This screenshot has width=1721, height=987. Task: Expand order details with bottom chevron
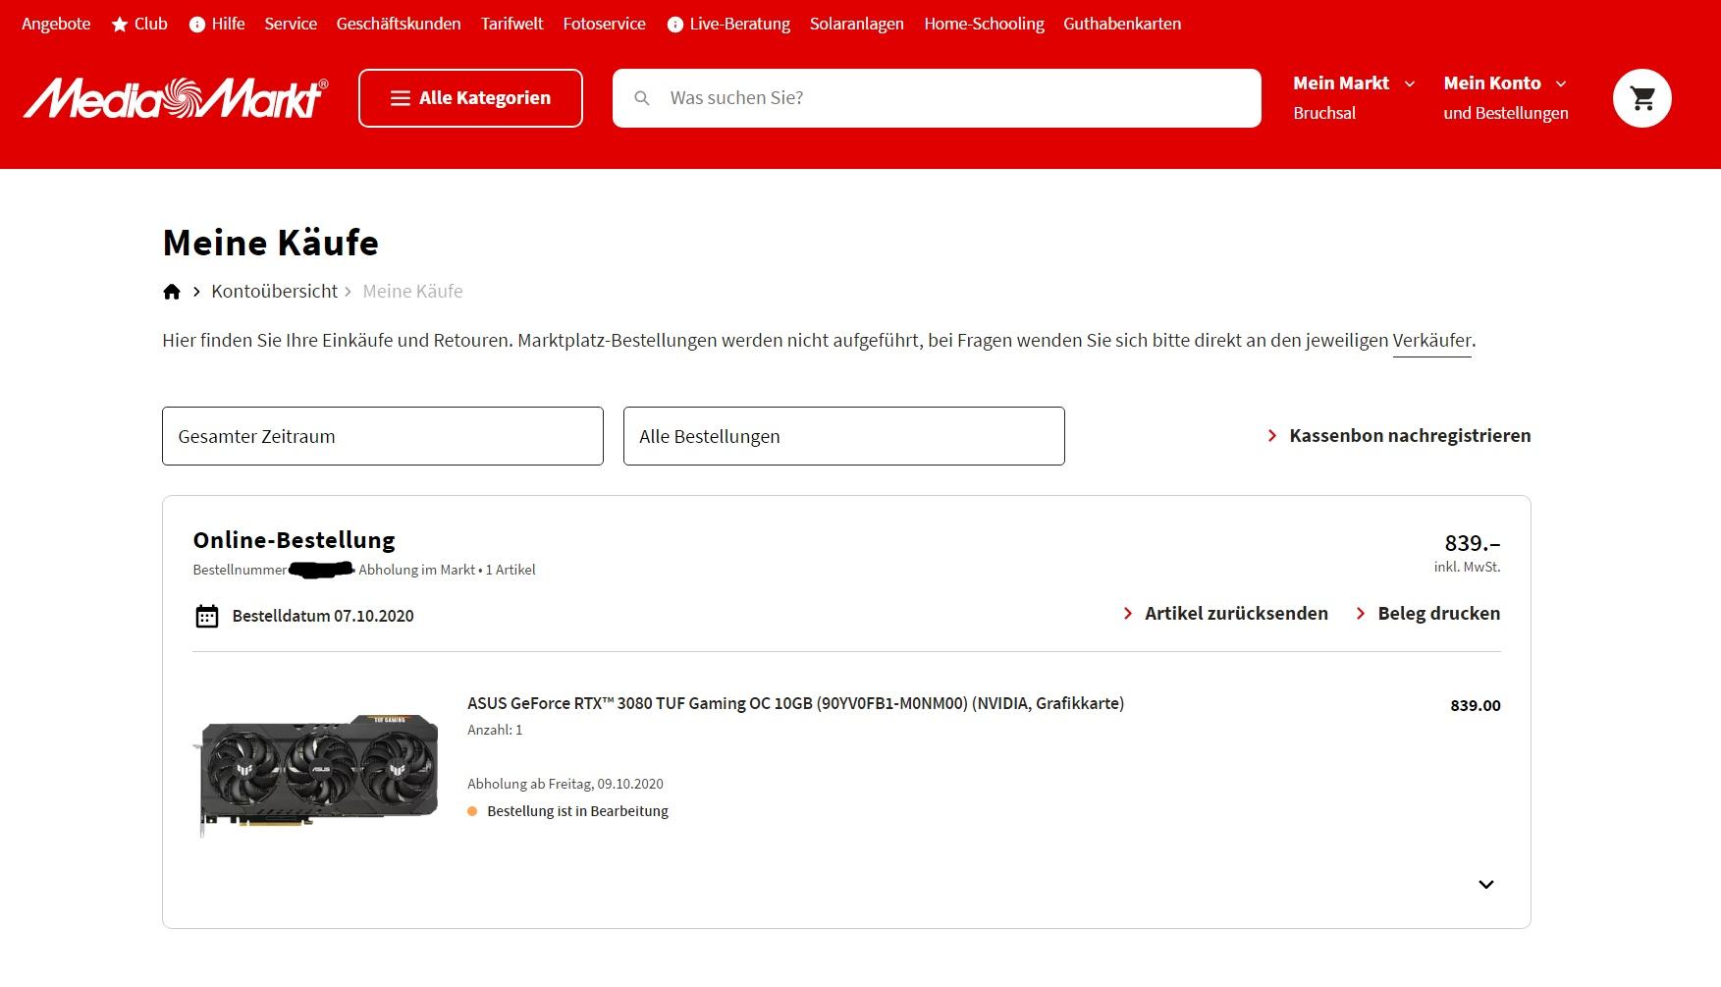click(x=1486, y=885)
